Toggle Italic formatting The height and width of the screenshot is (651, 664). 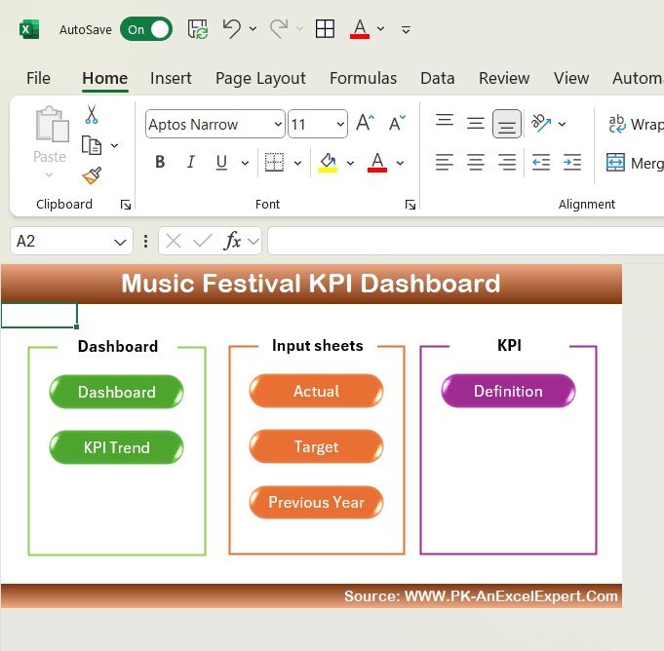click(191, 162)
